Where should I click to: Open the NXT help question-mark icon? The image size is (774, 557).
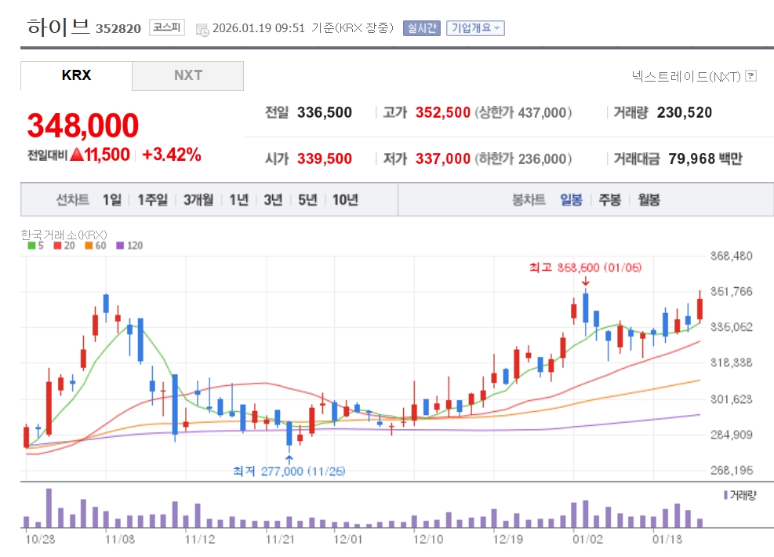pyautogui.click(x=750, y=76)
